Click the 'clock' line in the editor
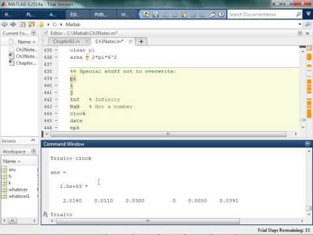Image resolution: width=313 pixels, height=235 pixels. tap(78, 114)
